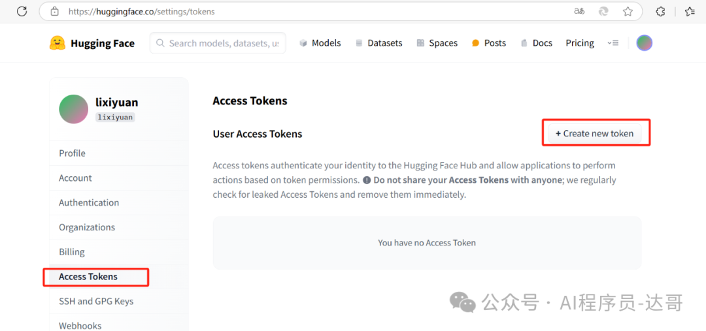Go to Datasets section
Viewport: 706px width, 331px height.
(x=378, y=43)
